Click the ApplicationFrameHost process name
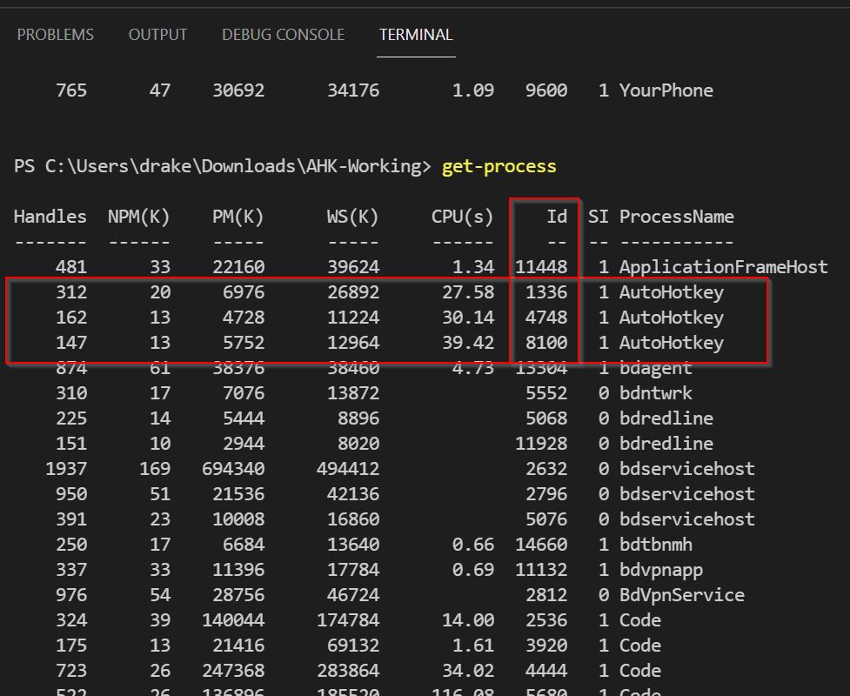Viewport: 850px width, 696px height. point(723,267)
